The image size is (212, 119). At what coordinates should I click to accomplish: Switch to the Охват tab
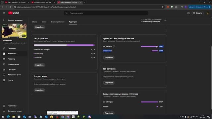pyautogui.click(x=44, y=22)
